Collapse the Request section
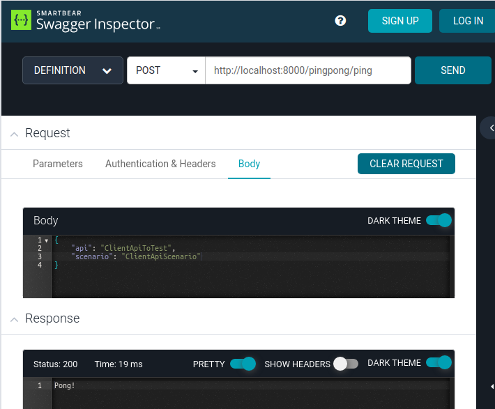Screen dimensions: 495x409 pos(14,134)
